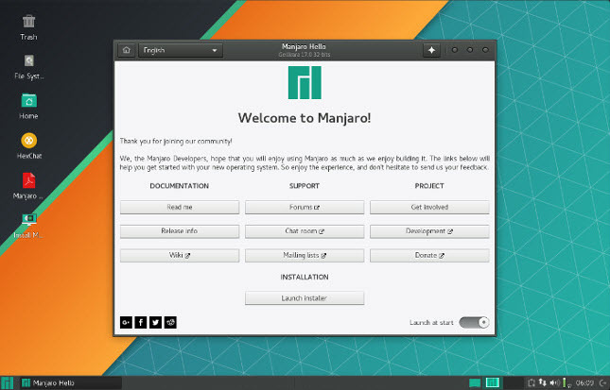Open the Manjaro start menu in taskbar
The image size is (610, 390).
tap(7, 383)
